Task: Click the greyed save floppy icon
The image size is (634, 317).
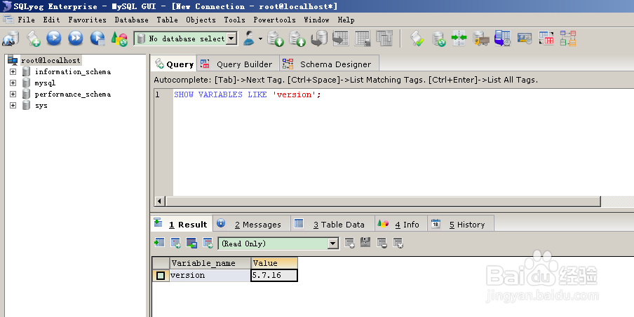Action: (x=365, y=243)
